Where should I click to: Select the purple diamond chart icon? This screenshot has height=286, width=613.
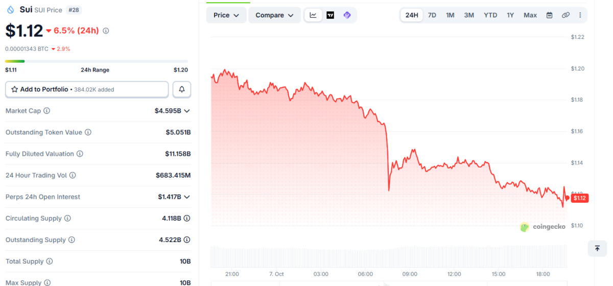(x=347, y=15)
